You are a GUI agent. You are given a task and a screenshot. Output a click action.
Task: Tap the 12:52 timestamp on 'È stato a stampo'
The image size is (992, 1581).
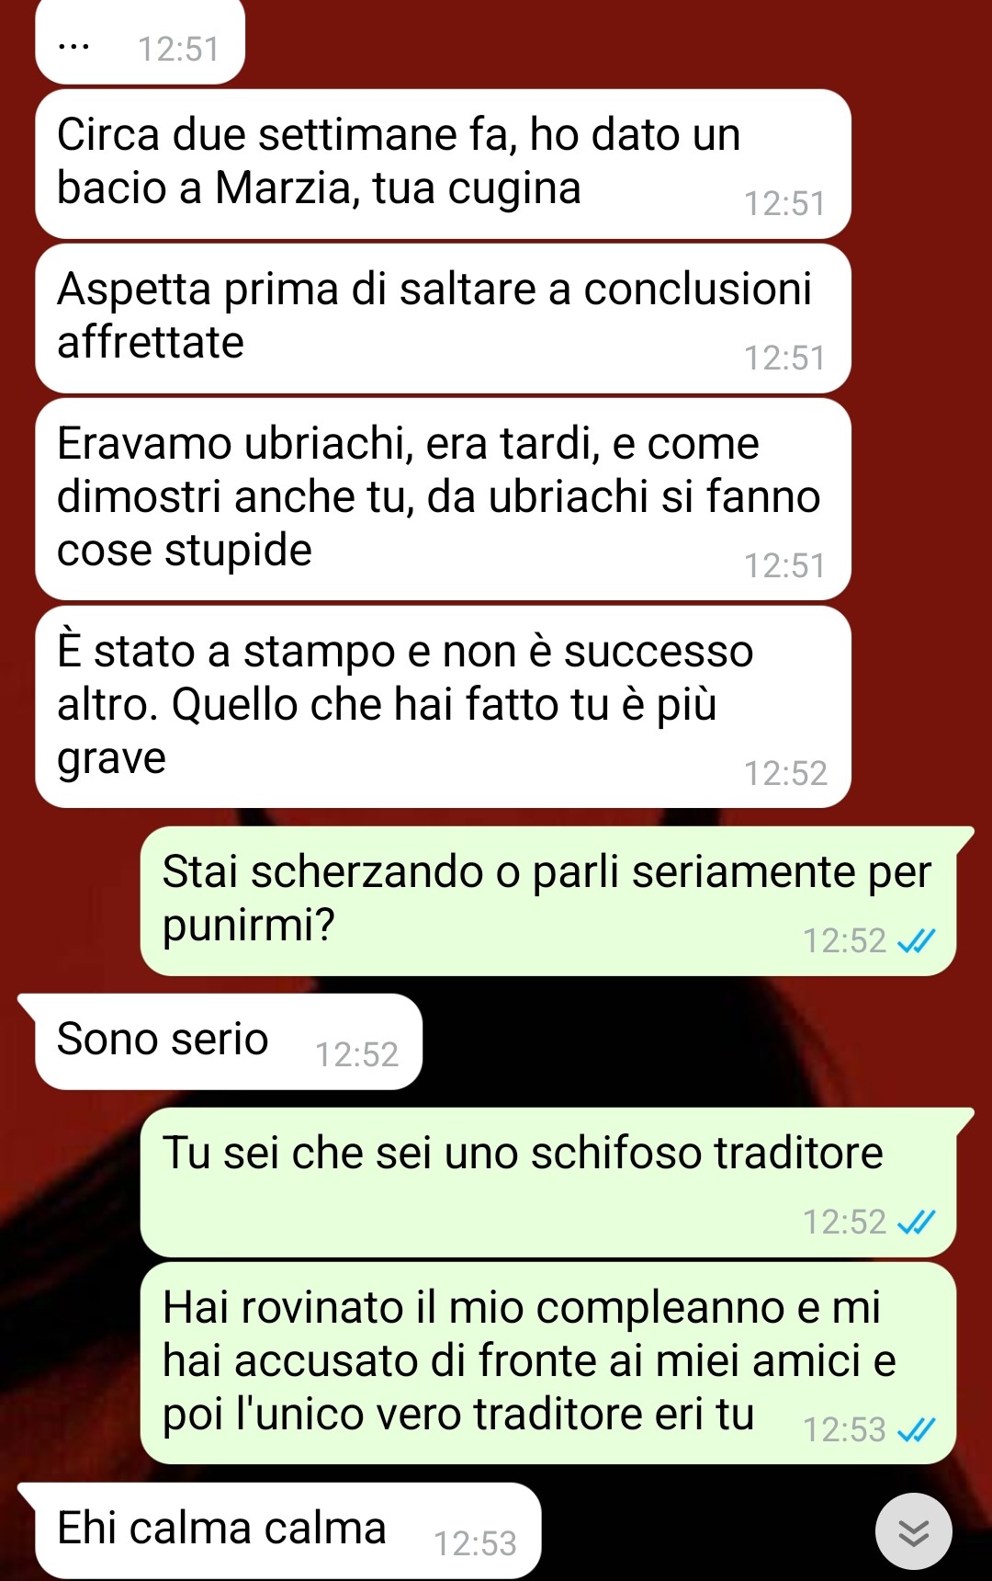[x=785, y=773]
